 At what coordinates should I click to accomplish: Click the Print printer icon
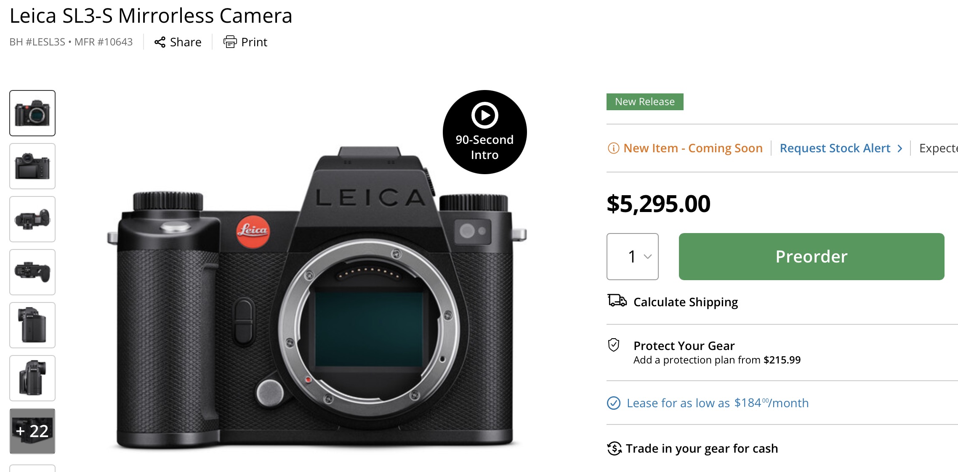point(230,42)
